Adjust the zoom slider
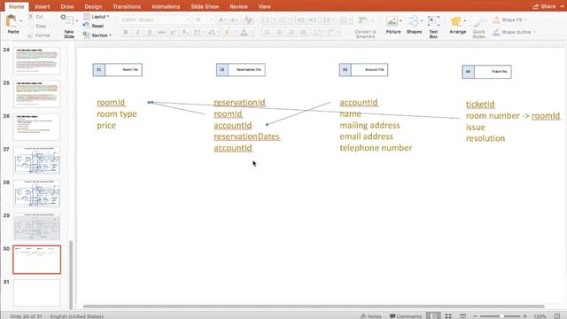 (x=501, y=316)
